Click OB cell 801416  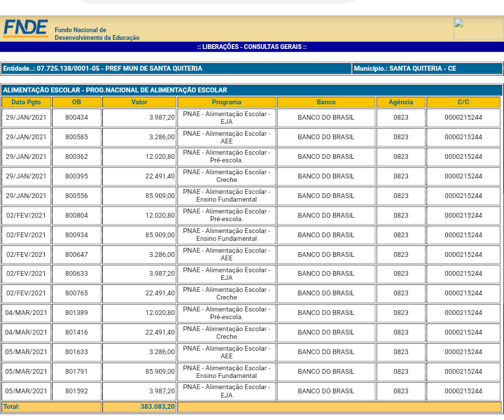pos(76,332)
